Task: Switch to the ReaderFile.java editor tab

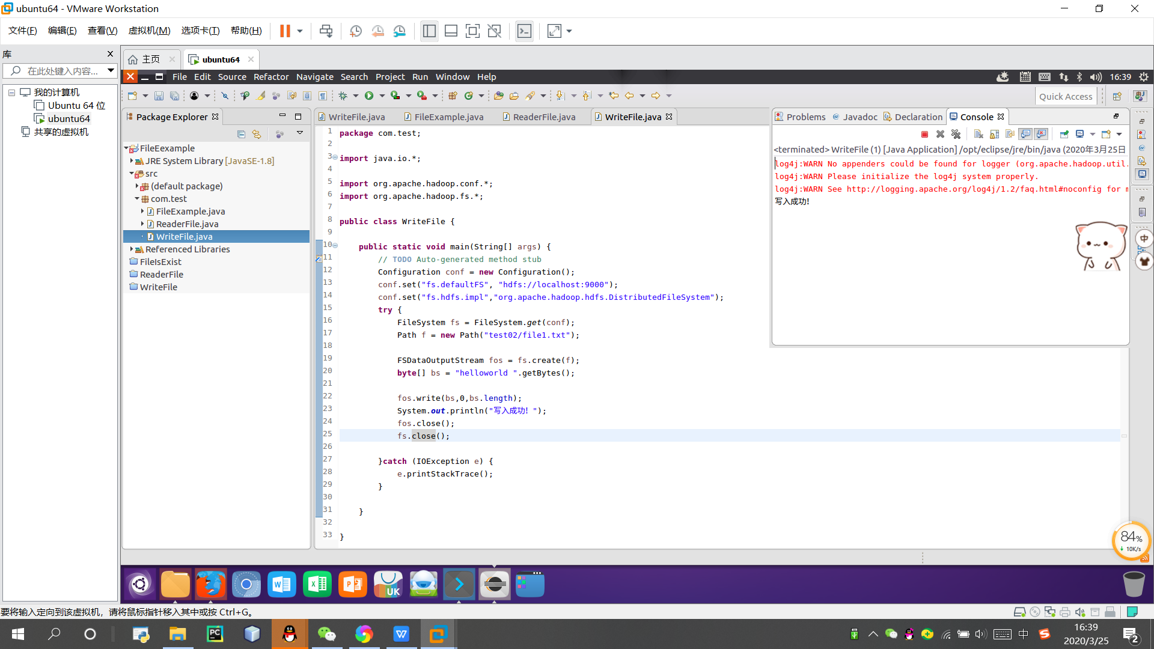Action: pos(544,117)
